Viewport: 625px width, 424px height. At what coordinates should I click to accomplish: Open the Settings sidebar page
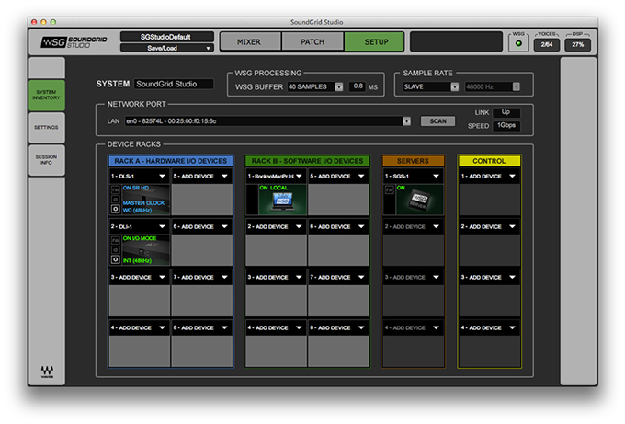tap(47, 128)
